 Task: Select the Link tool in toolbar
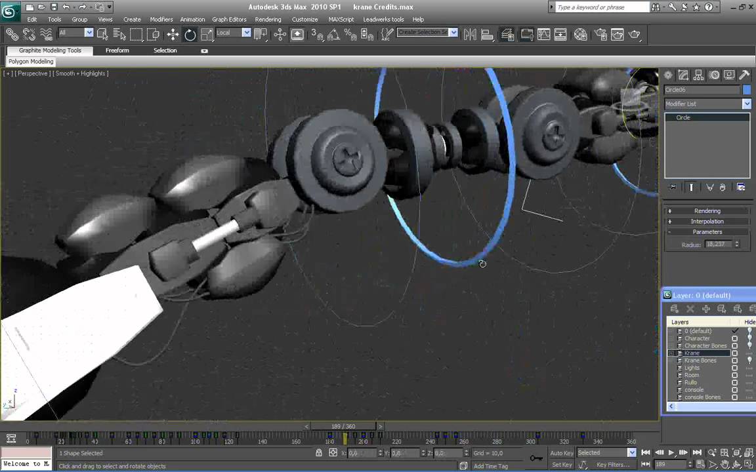[12, 34]
